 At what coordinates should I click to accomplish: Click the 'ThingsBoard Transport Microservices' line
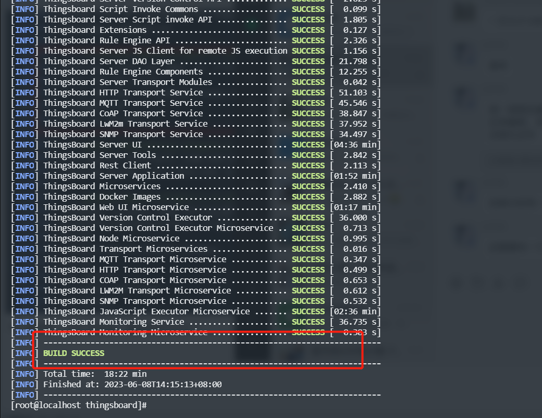click(195, 249)
